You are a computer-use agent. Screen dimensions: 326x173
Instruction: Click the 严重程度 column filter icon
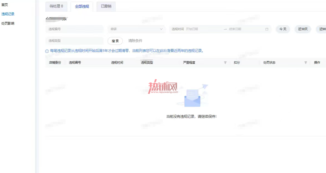[x=225, y=63]
